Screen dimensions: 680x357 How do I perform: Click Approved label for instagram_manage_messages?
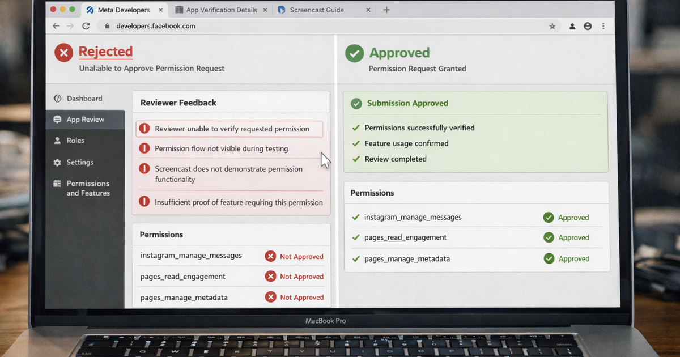573,218
